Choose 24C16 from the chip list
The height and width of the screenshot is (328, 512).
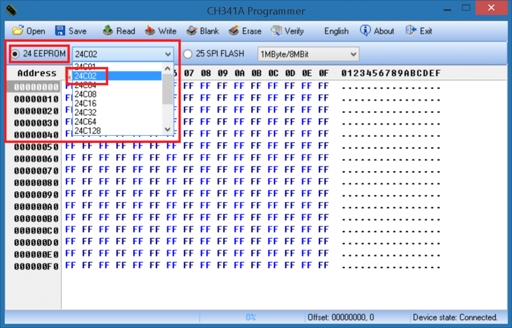(x=117, y=103)
